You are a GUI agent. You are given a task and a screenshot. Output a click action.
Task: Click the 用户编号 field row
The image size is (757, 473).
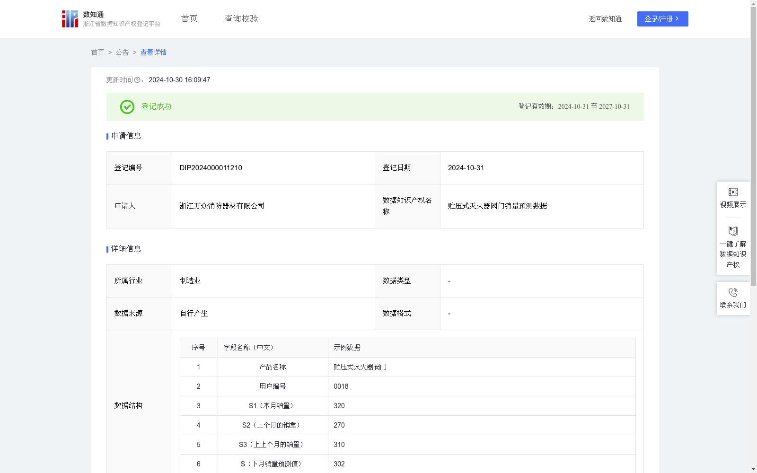(408, 386)
